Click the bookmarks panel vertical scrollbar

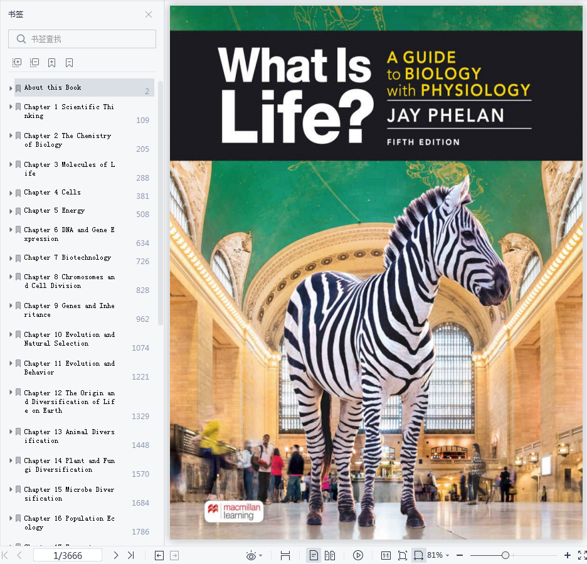(x=161, y=203)
